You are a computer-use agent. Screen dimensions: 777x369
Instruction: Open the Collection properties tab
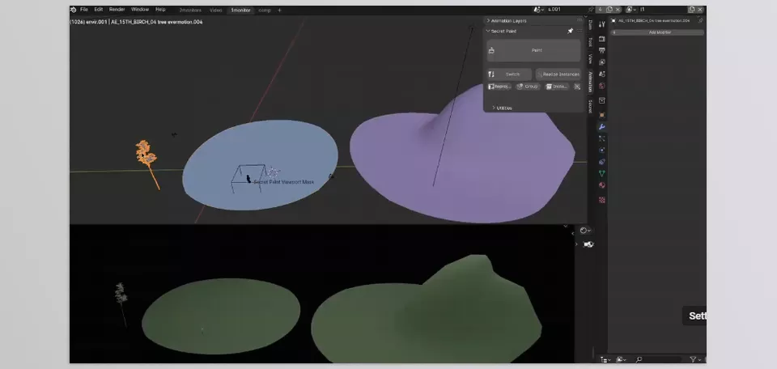601,100
